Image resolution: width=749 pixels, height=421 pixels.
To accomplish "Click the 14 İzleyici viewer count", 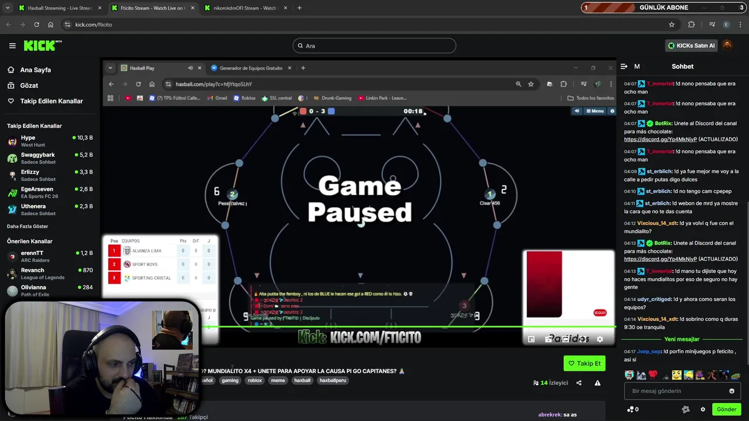I will click(551, 383).
